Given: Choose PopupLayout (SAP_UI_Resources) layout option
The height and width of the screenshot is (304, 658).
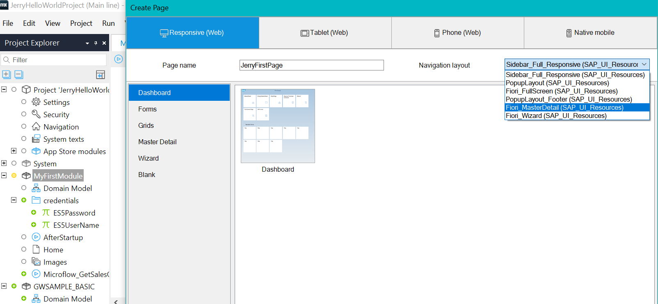Looking at the screenshot, I should coord(577,83).
